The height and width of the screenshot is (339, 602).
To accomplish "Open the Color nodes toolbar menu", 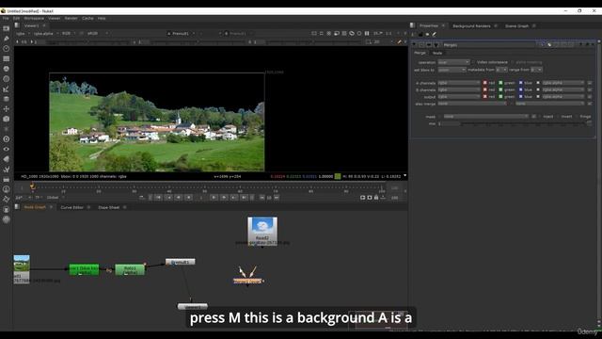I will point(7,69).
